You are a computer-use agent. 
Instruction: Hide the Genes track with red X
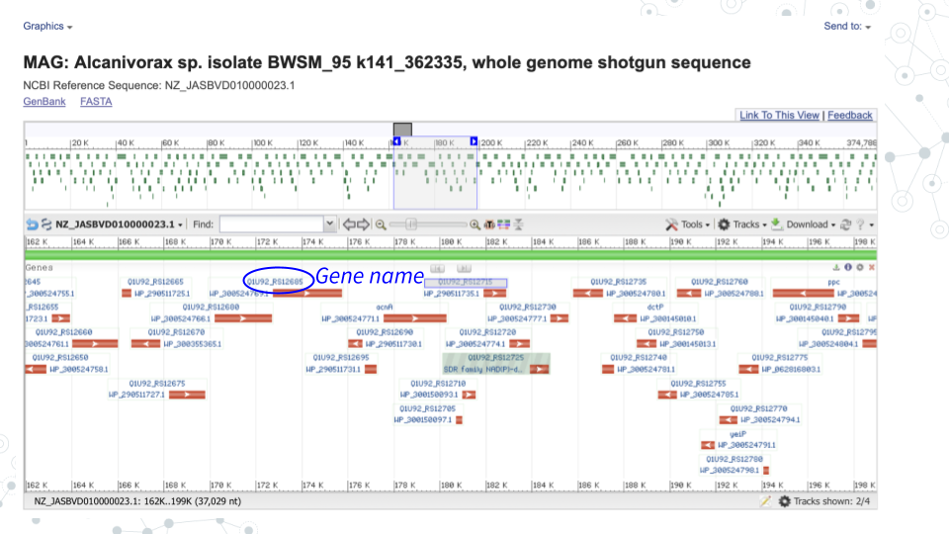click(x=871, y=267)
